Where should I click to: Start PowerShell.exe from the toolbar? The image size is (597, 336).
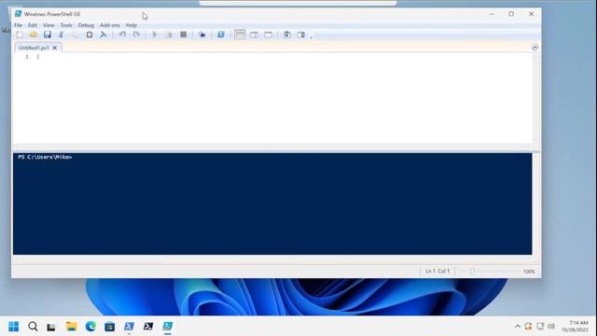[x=221, y=35]
